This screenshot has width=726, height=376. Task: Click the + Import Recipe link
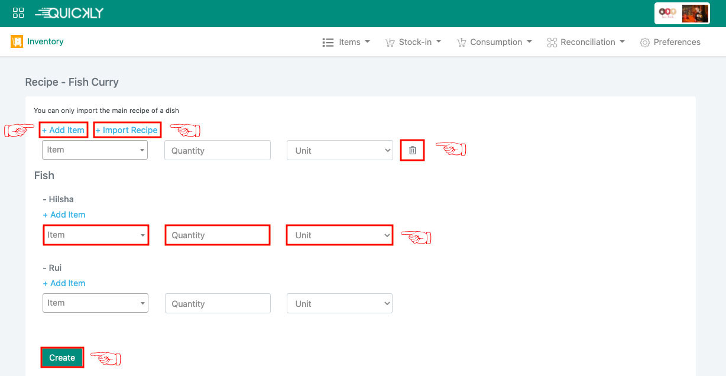127,130
